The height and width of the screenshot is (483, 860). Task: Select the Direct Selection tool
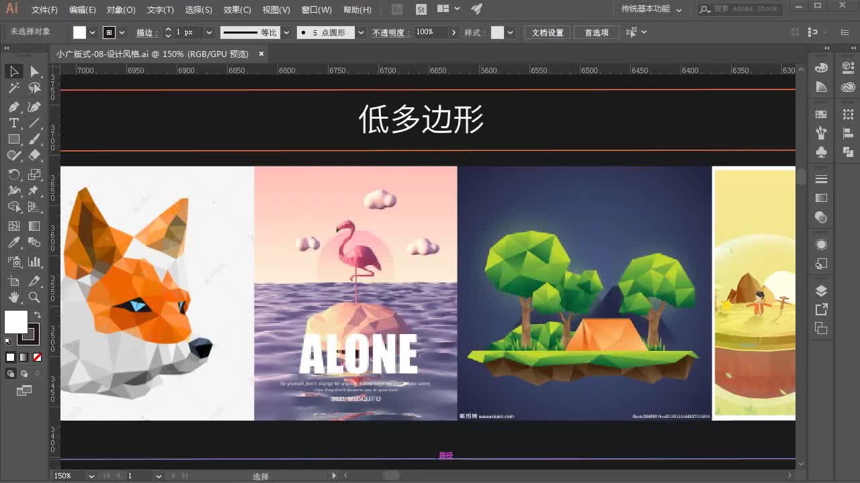click(x=34, y=71)
